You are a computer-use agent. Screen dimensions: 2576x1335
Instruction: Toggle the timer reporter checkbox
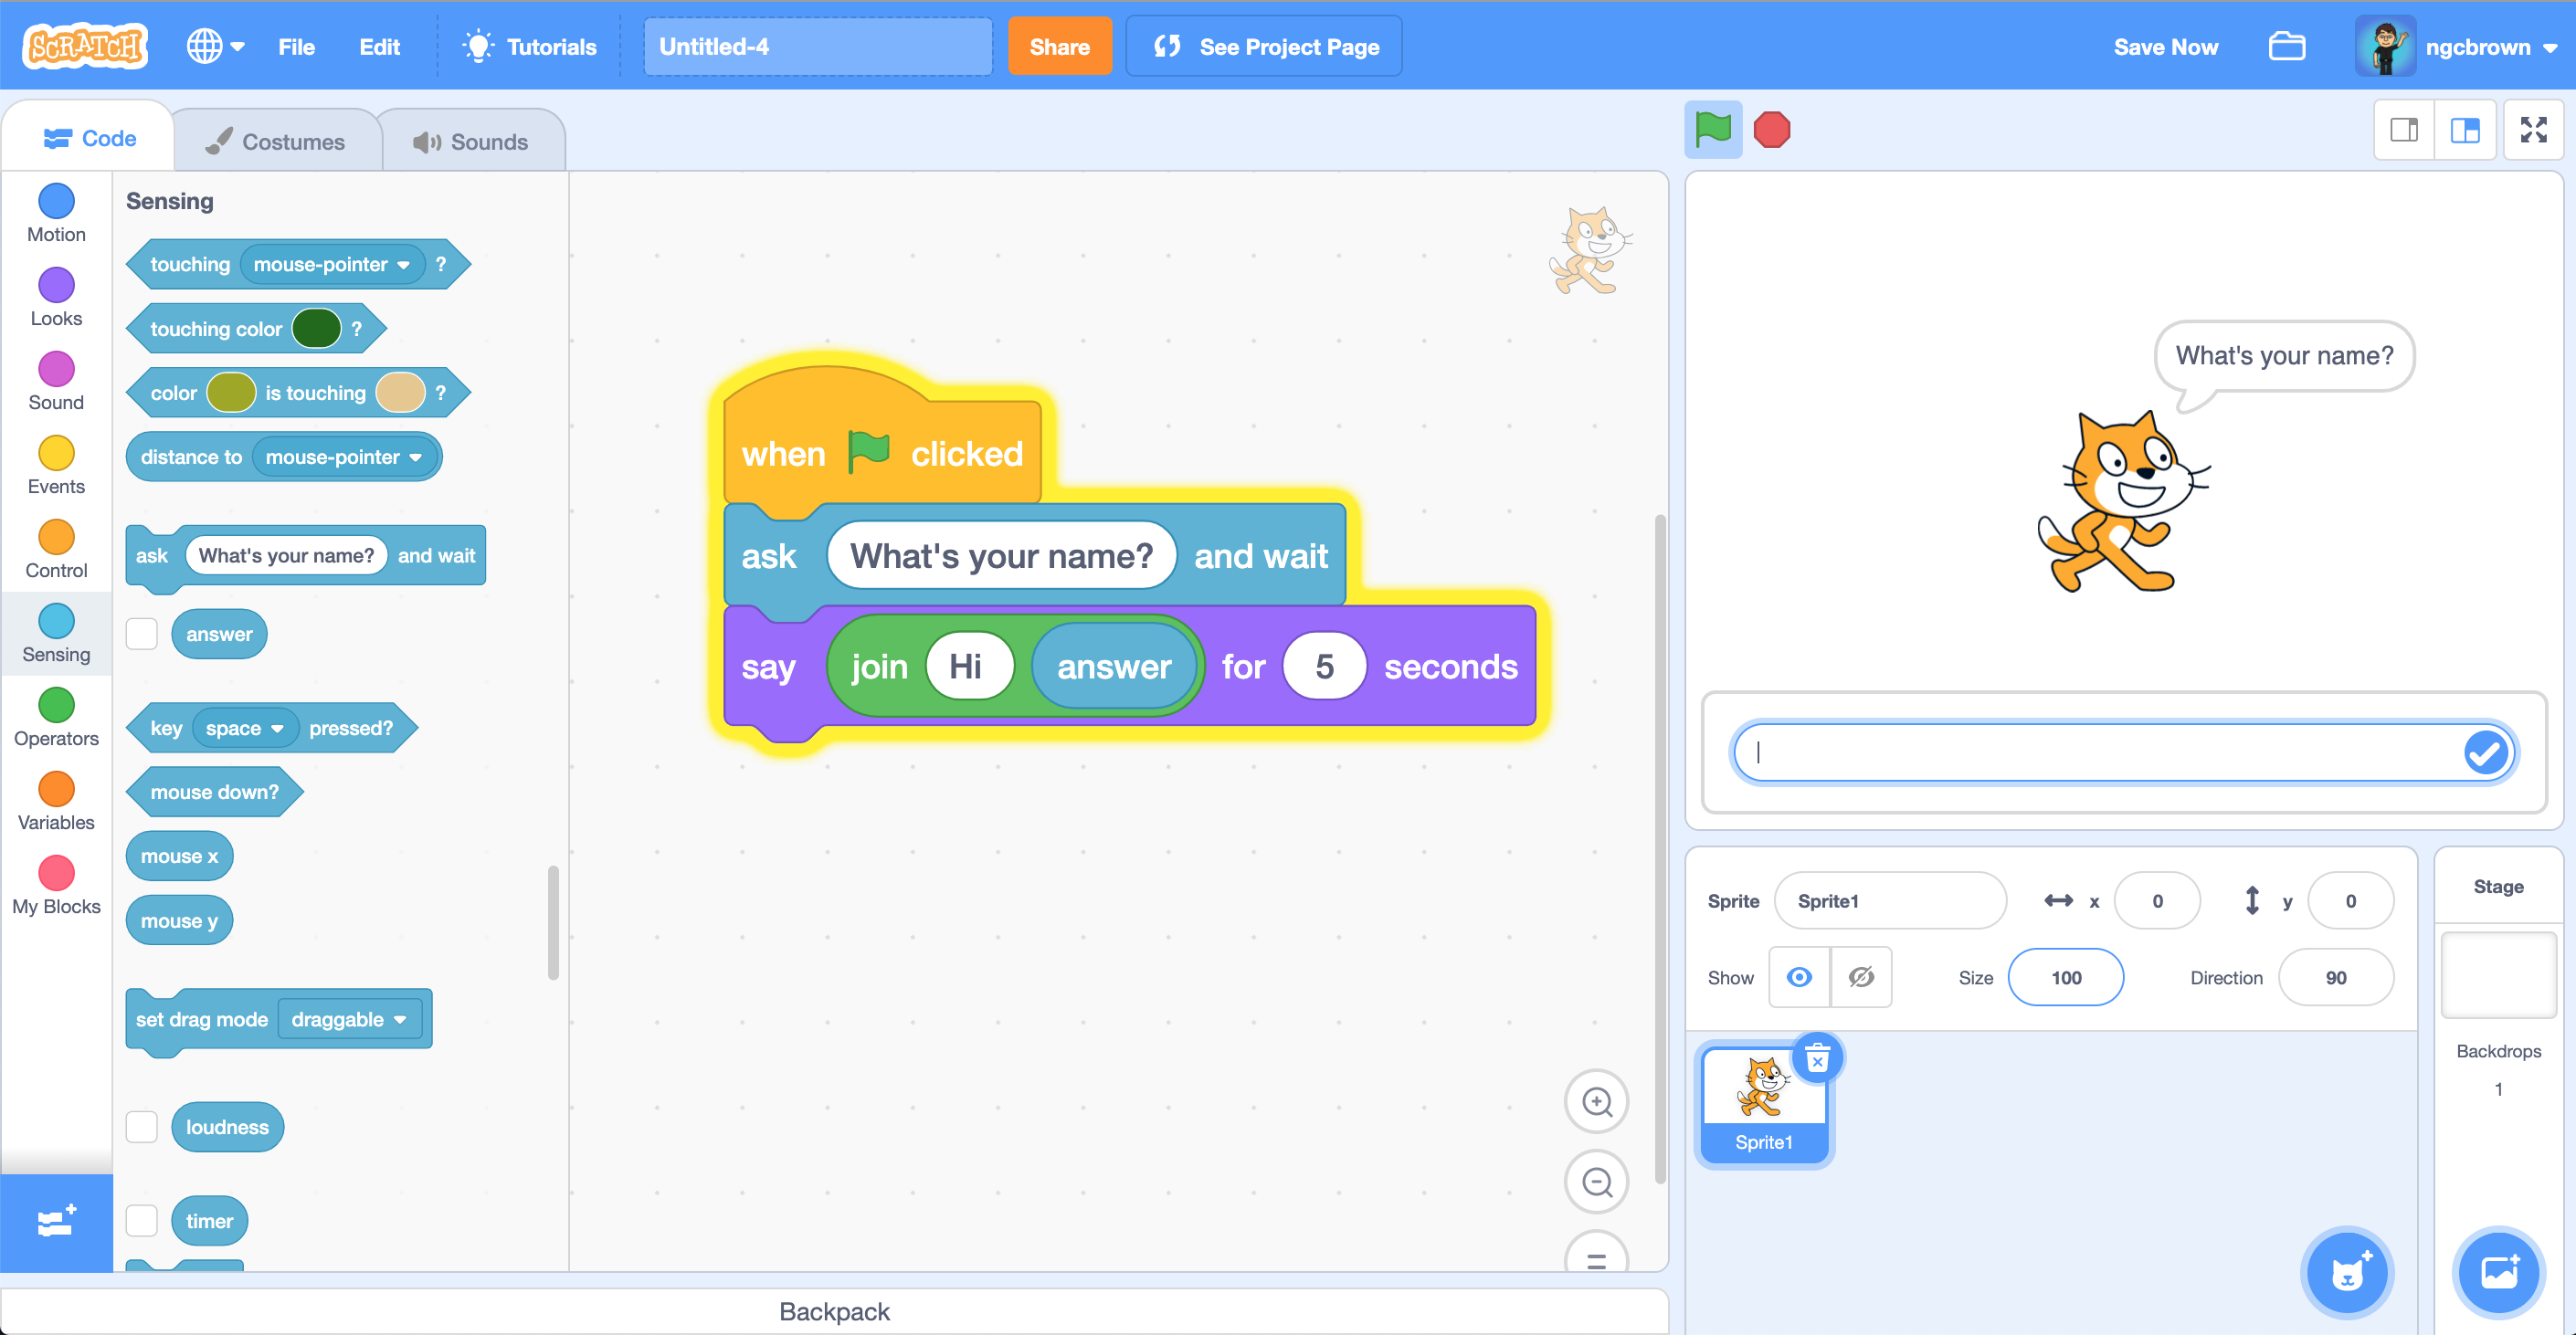tap(142, 1221)
